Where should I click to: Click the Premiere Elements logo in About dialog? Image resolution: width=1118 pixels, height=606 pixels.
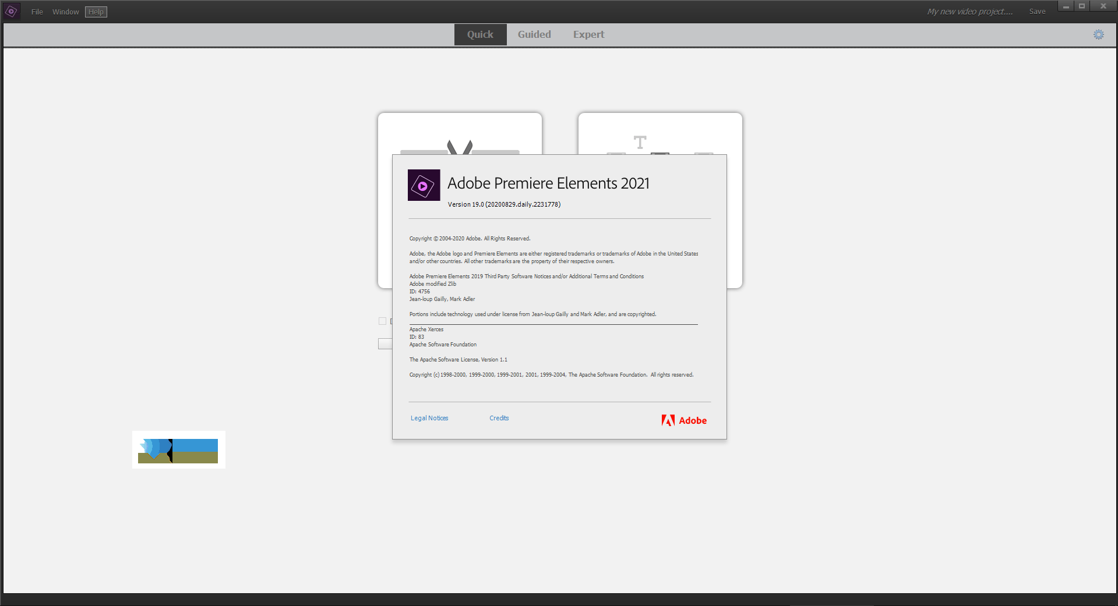[424, 185]
